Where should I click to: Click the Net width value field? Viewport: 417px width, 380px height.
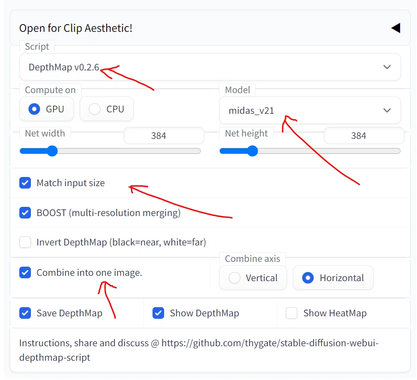[x=164, y=136]
